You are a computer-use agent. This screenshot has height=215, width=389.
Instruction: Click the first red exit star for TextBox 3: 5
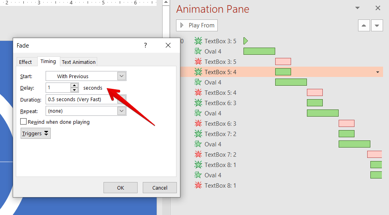198,61
